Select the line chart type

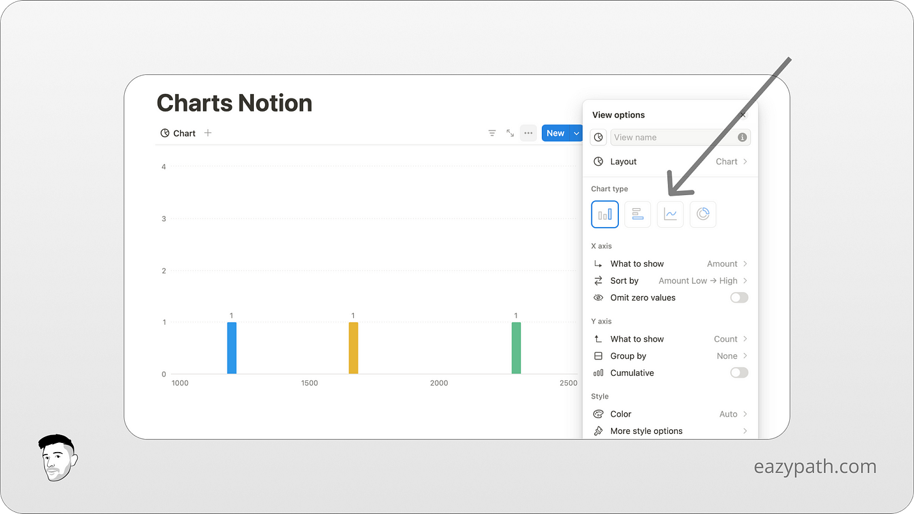[x=670, y=214]
